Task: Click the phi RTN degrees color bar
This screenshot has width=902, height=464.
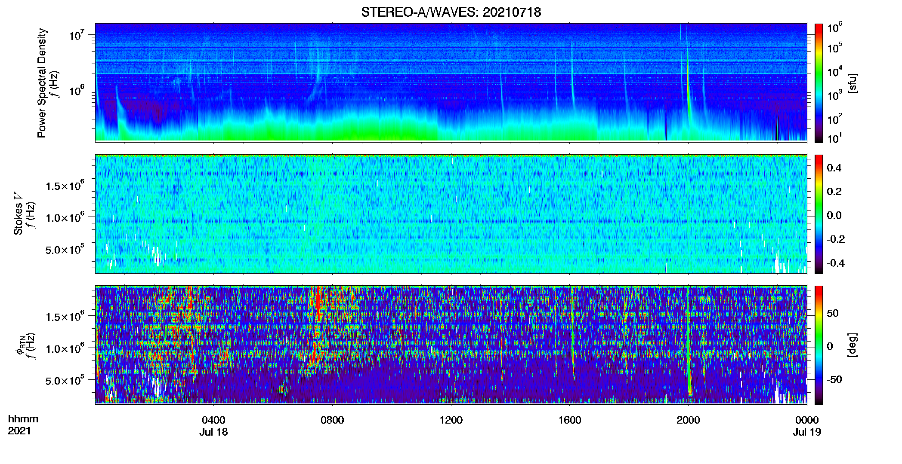Action: point(819,345)
